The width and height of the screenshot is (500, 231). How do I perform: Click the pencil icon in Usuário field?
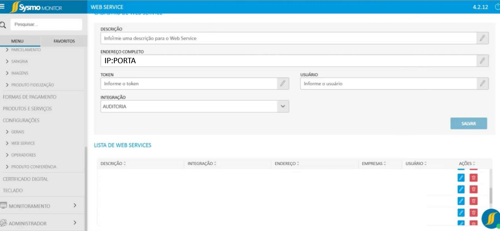[483, 83]
